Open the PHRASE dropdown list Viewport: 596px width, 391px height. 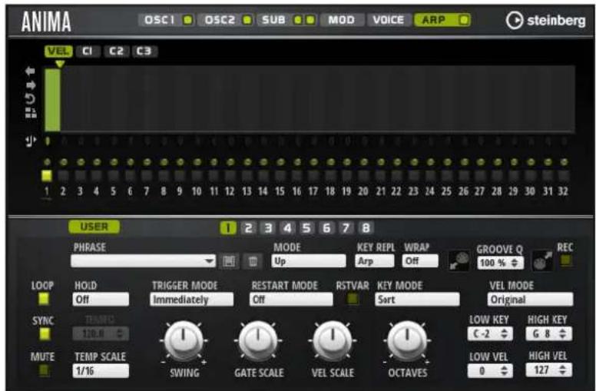[144, 261]
